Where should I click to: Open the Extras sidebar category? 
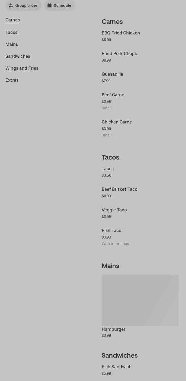(x=12, y=80)
